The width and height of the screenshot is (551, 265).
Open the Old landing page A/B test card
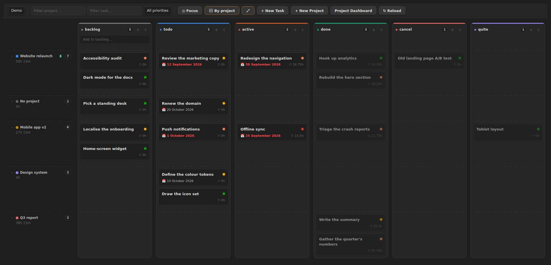coord(429,61)
